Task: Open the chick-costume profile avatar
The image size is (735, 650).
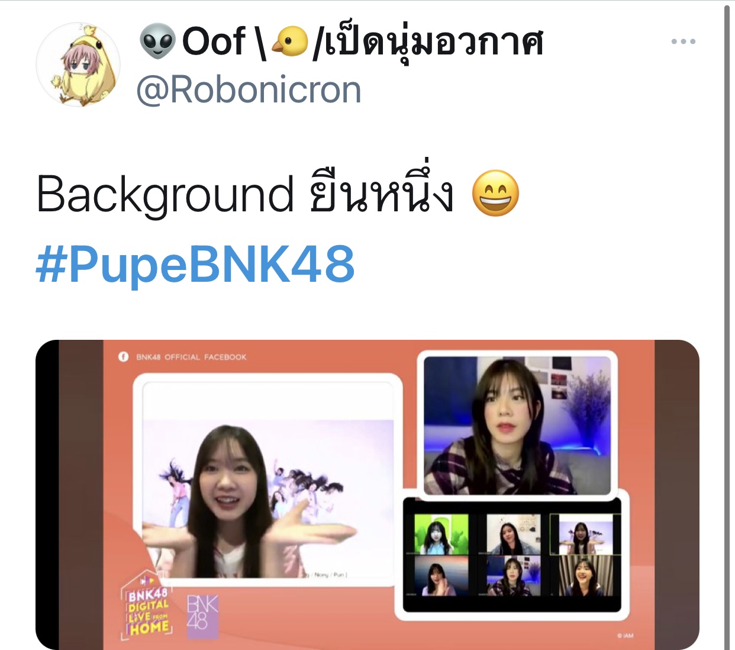Action: [x=78, y=65]
